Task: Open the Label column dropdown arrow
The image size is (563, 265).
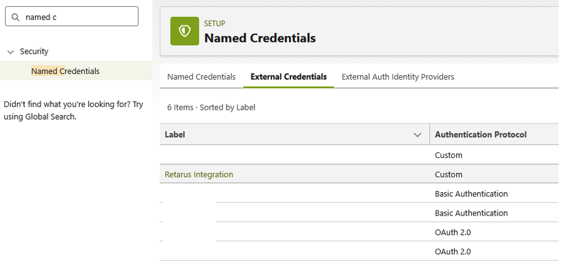Action: point(417,135)
